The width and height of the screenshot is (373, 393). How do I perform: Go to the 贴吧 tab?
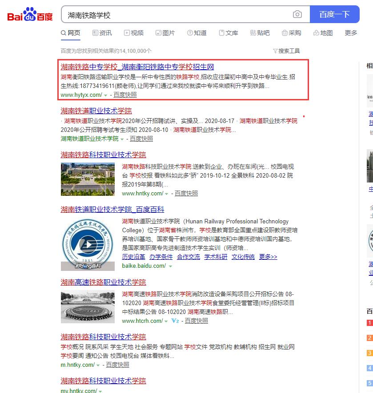click(260, 33)
